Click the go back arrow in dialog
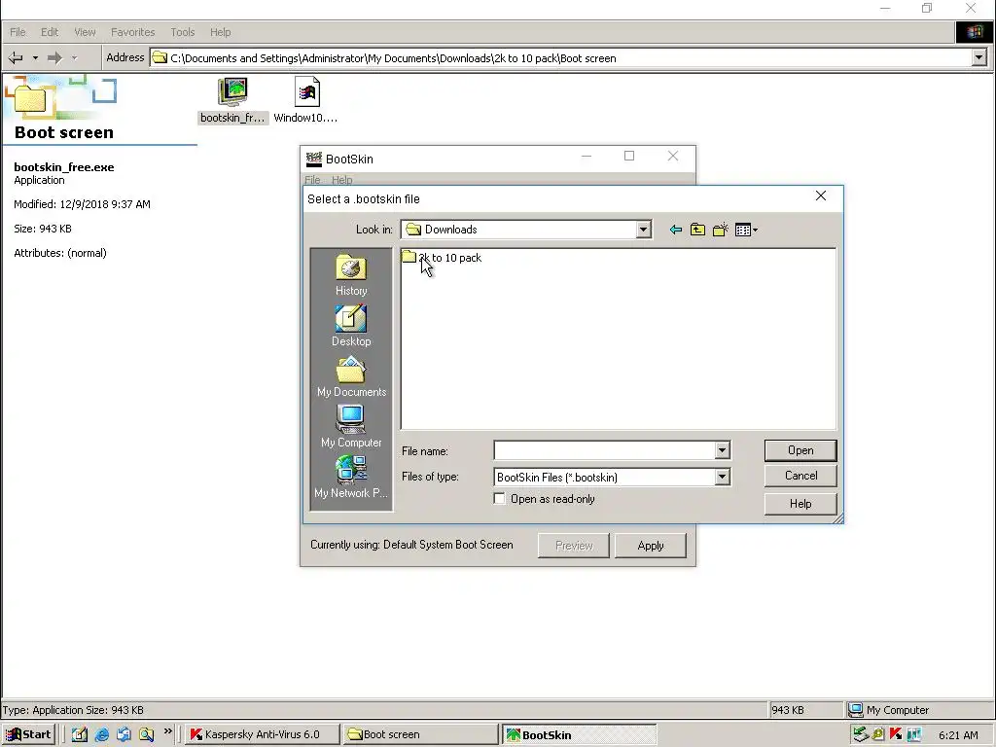The height and width of the screenshot is (747, 996). pyautogui.click(x=676, y=230)
